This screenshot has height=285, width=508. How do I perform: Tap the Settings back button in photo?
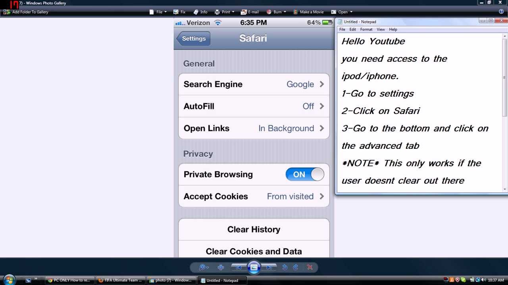tap(193, 38)
